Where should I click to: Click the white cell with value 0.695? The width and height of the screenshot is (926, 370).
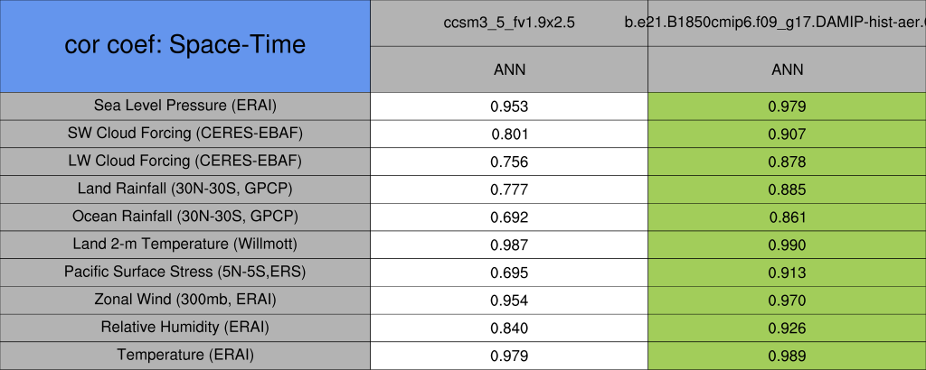coord(509,273)
